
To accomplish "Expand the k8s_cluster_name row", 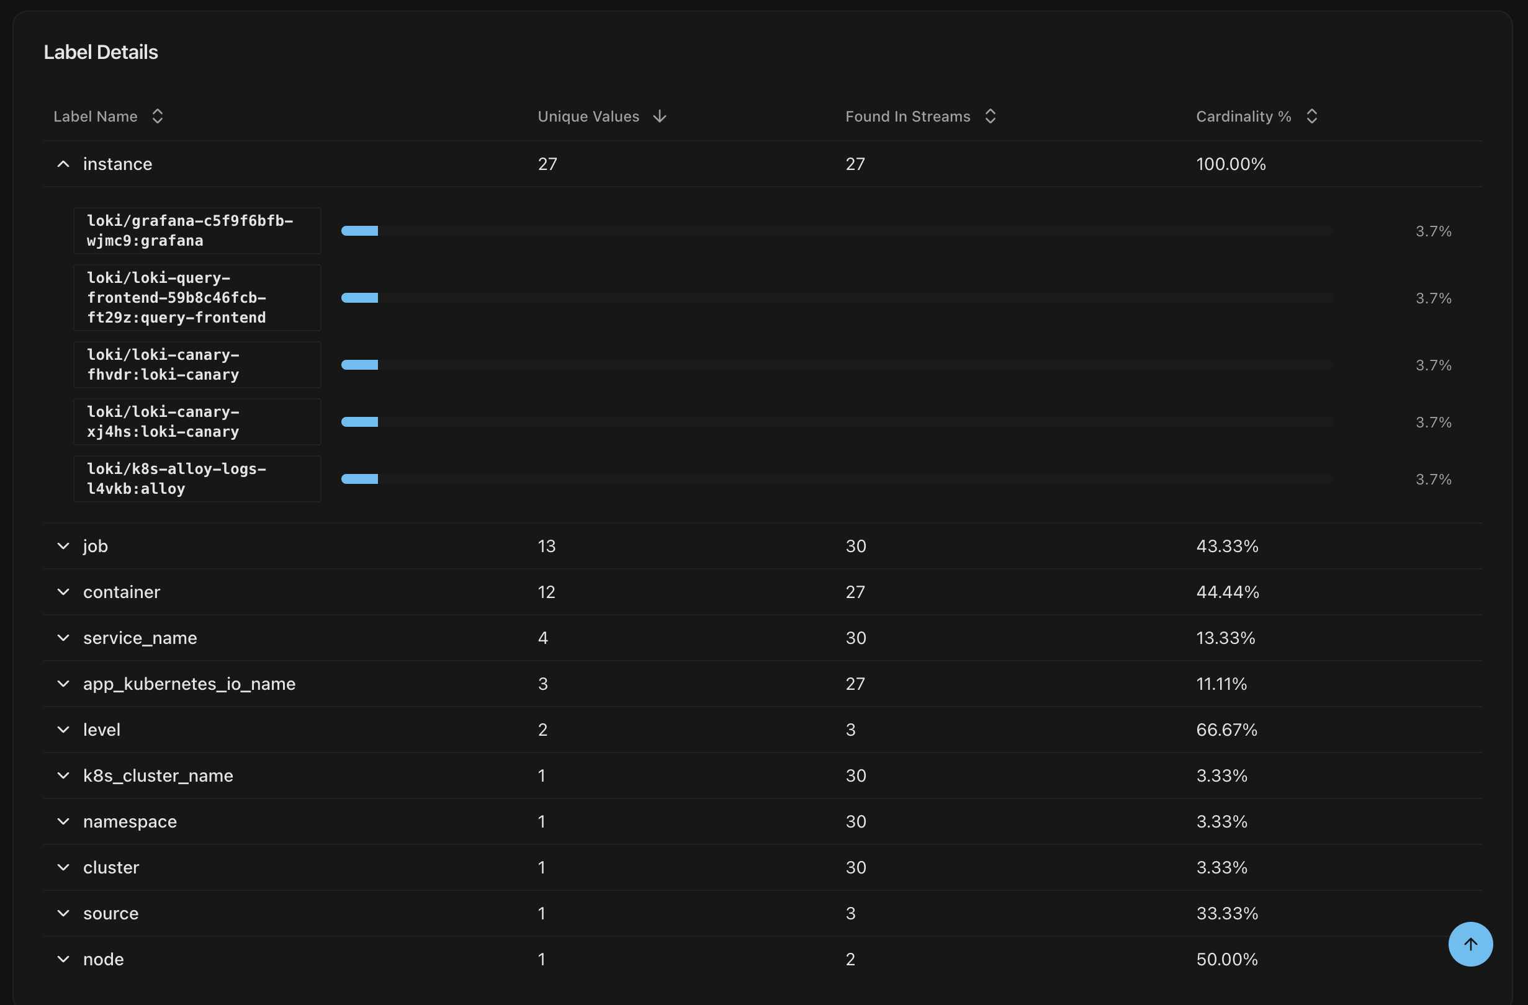I will [x=63, y=775].
